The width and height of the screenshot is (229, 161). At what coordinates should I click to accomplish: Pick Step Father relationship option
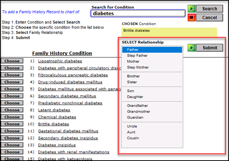pyautogui.click(x=152, y=56)
